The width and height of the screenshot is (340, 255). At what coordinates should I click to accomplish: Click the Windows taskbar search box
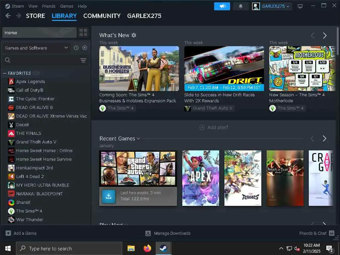point(69,248)
